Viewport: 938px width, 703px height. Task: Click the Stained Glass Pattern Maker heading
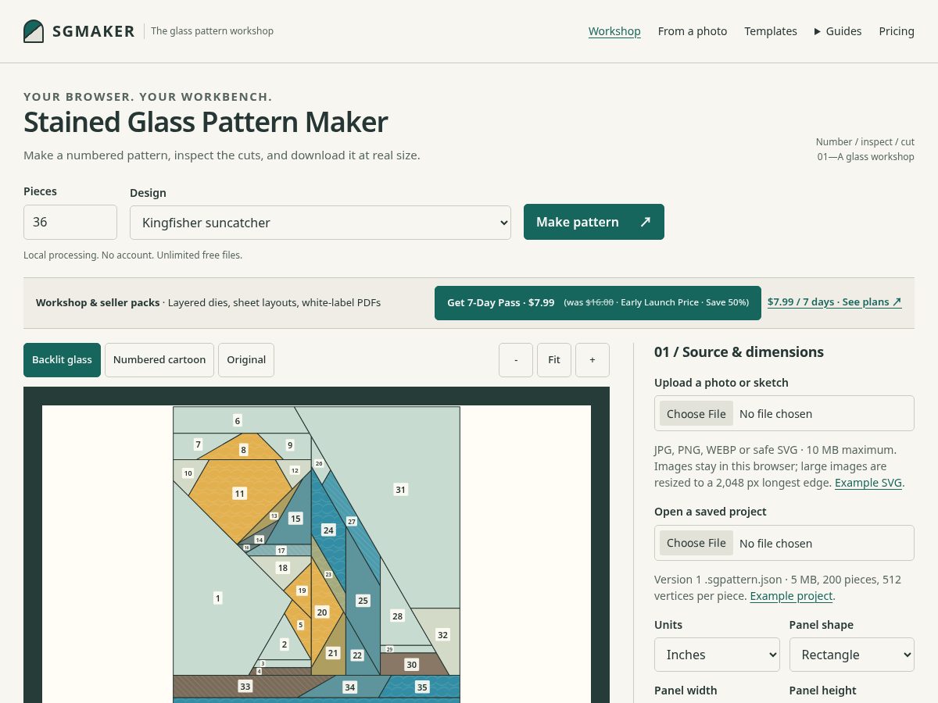pyautogui.click(x=206, y=122)
